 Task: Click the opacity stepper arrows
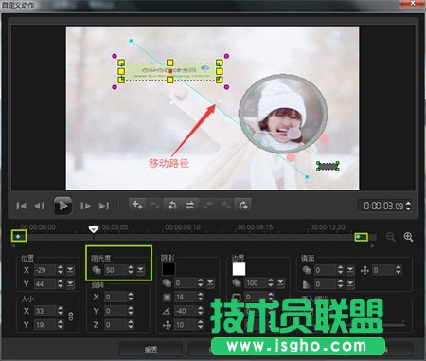pos(131,270)
